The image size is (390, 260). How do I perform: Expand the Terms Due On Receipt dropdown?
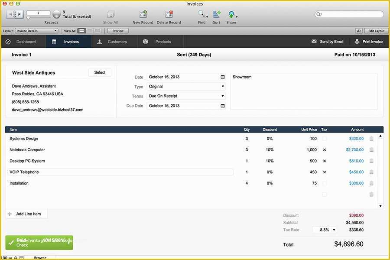pos(223,96)
